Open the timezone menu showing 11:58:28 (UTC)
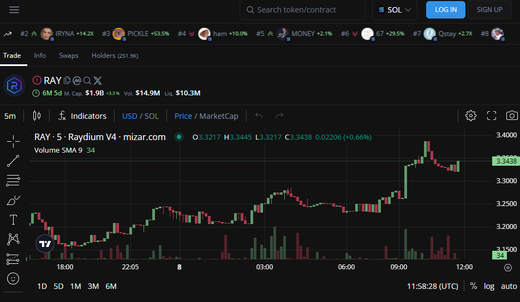The height and width of the screenshot is (302, 520). [433, 286]
